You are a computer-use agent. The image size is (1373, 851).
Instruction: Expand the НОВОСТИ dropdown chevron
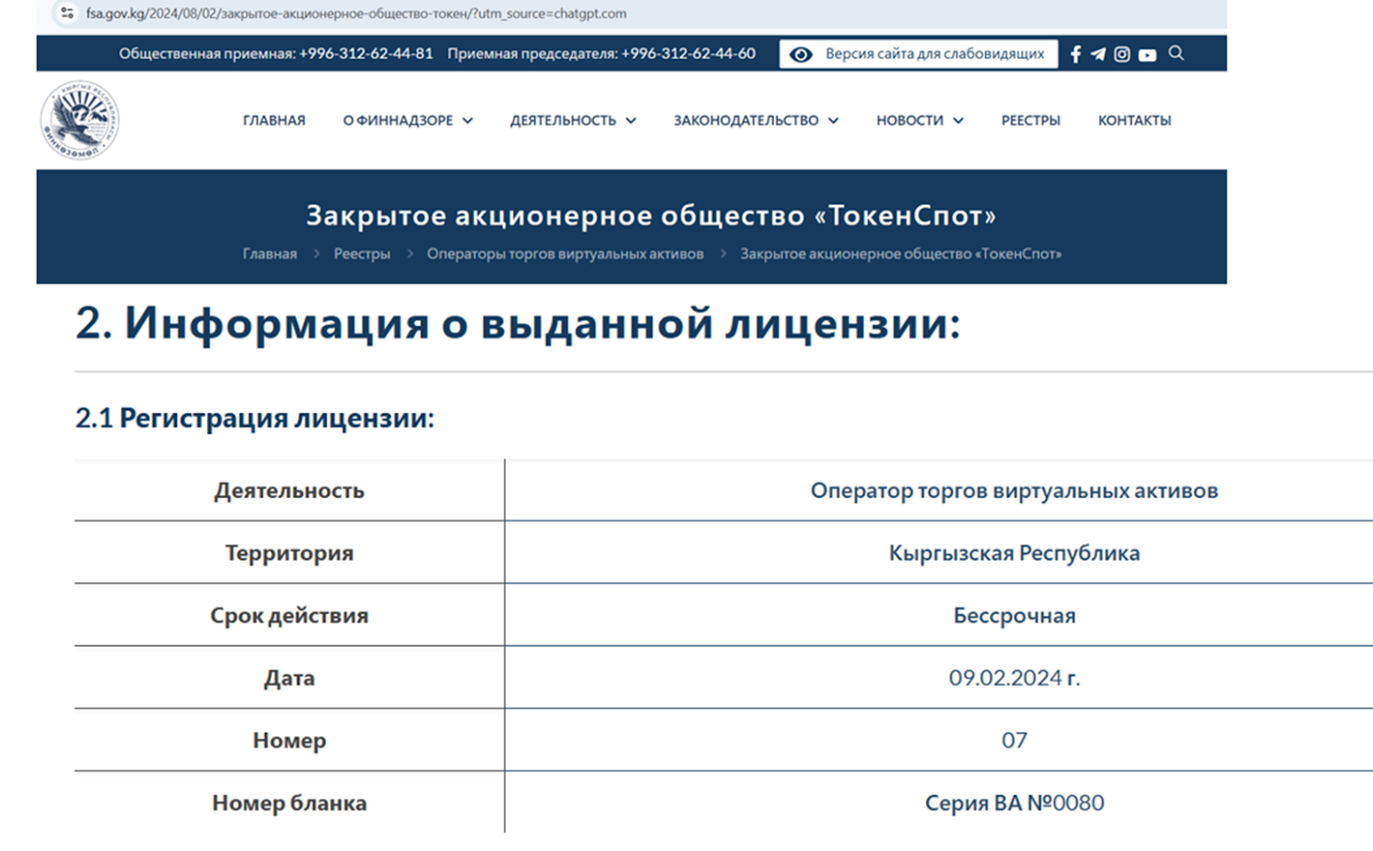[x=959, y=121]
